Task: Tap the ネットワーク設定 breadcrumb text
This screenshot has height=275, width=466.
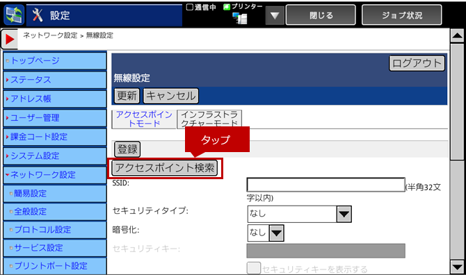Action: [50, 35]
